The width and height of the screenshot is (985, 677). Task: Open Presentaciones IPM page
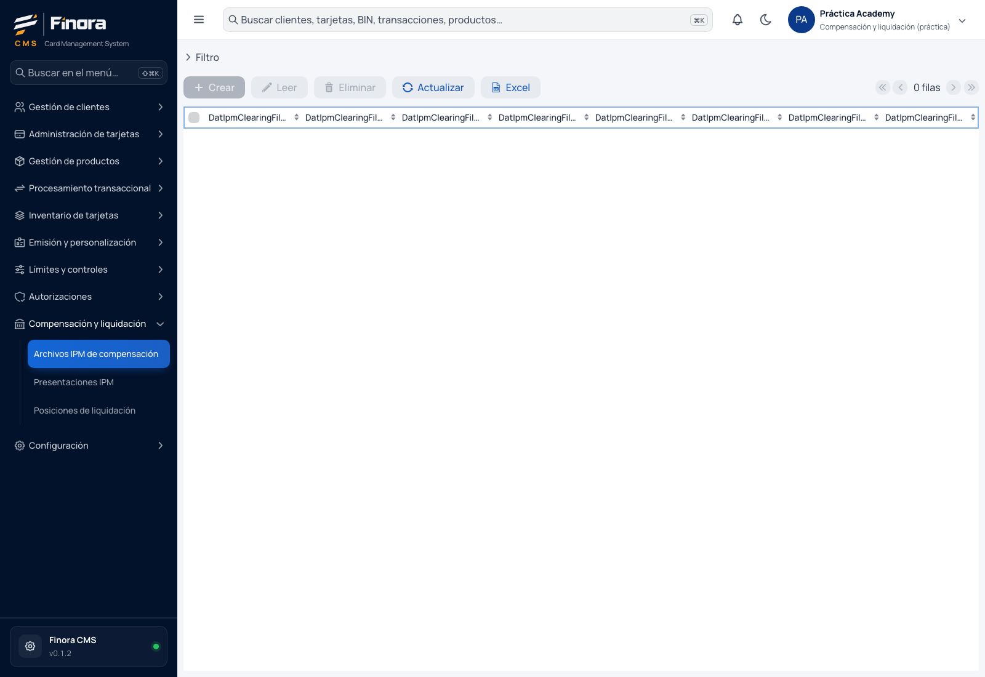98,382
